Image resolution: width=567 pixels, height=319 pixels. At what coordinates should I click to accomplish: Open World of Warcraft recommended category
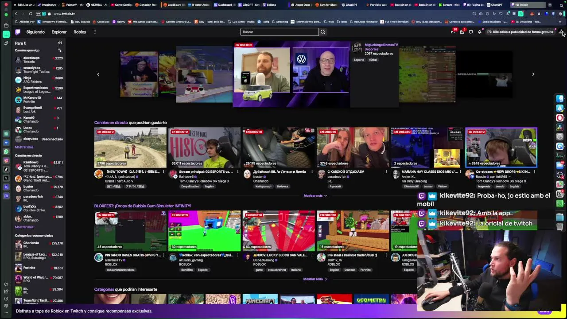39,279
